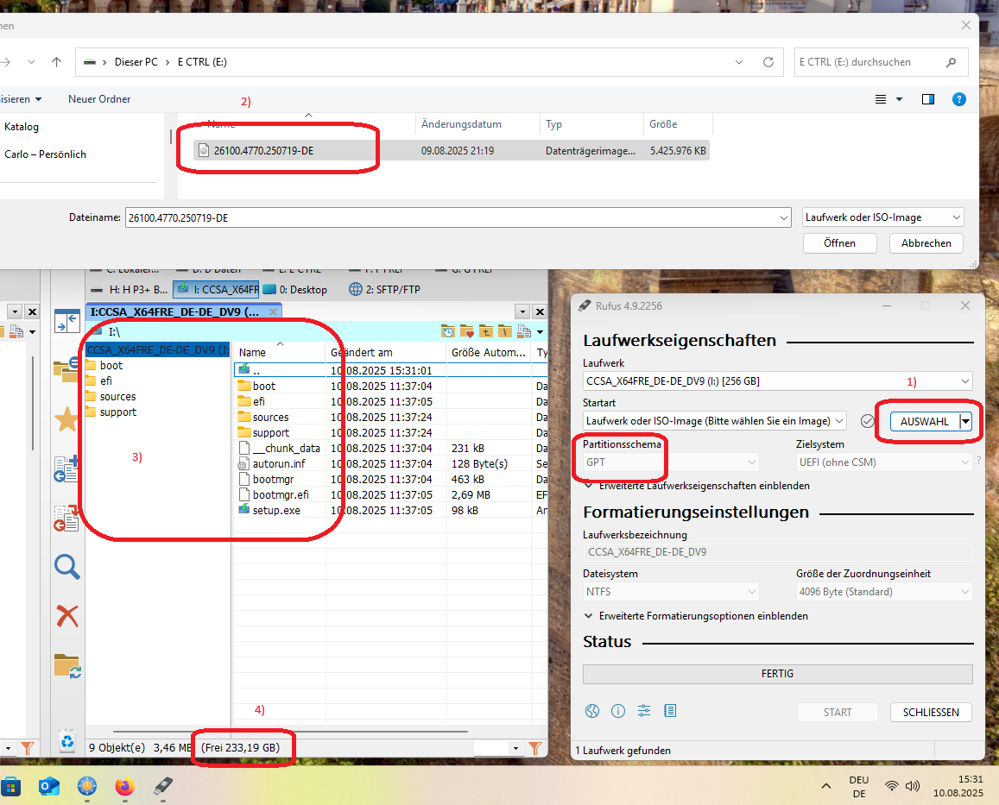This screenshot has width=999, height=805.
Task: Open the Partitionsschema GPT dropdown
Action: click(x=670, y=462)
